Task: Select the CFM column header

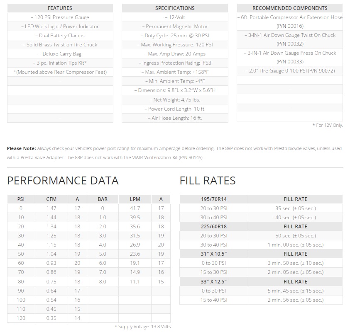Action: [51, 199]
